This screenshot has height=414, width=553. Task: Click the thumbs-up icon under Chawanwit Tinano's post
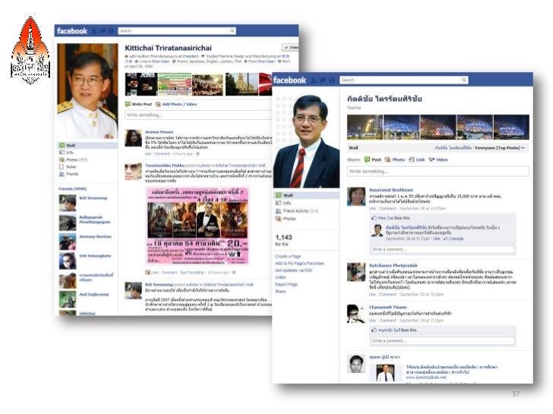[374, 330]
